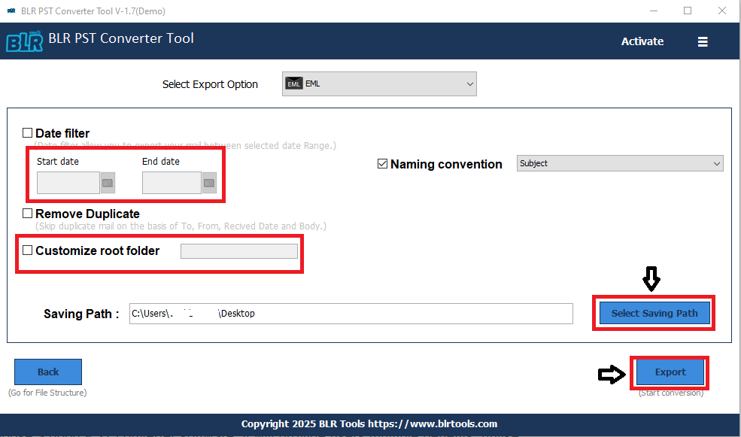Open the Activate menu
This screenshot has width=741, height=437.
642,41
